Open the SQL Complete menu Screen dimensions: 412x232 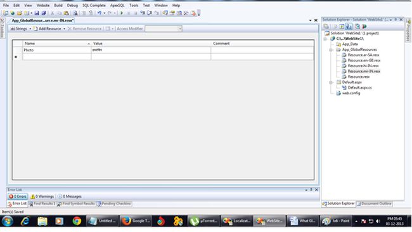94,5
